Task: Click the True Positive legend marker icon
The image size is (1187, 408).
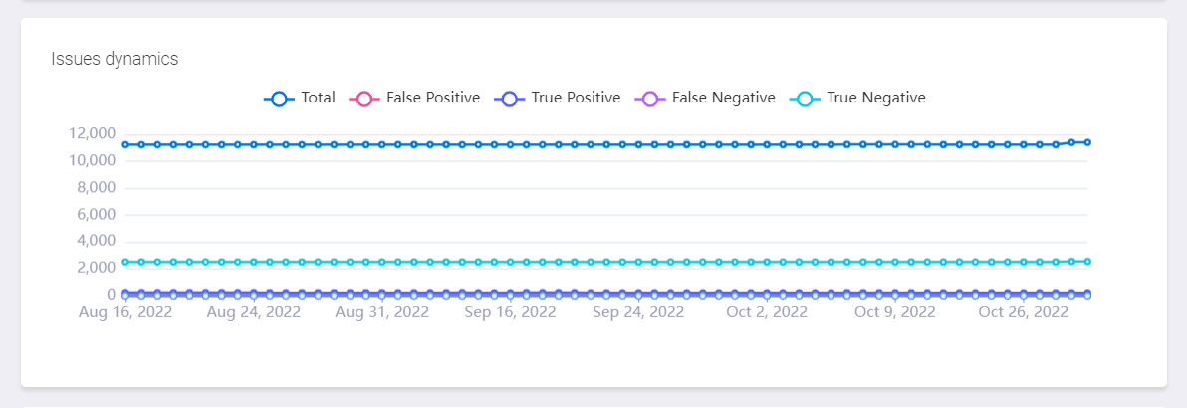Action: click(510, 99)
